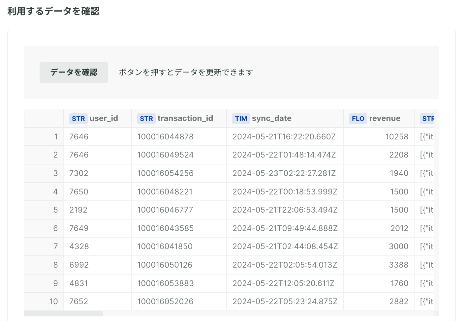The width and height of the screenshot is (465, 321).
Task: Click revenue value 3000
Action: pyautogui.click(x=399, y=247)
